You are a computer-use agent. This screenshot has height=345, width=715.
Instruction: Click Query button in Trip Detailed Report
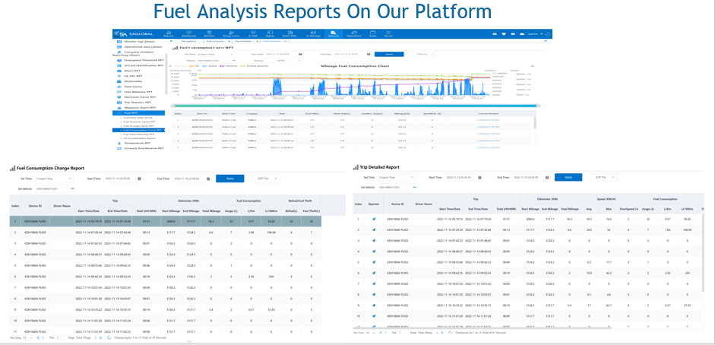[x=568, y=178]
